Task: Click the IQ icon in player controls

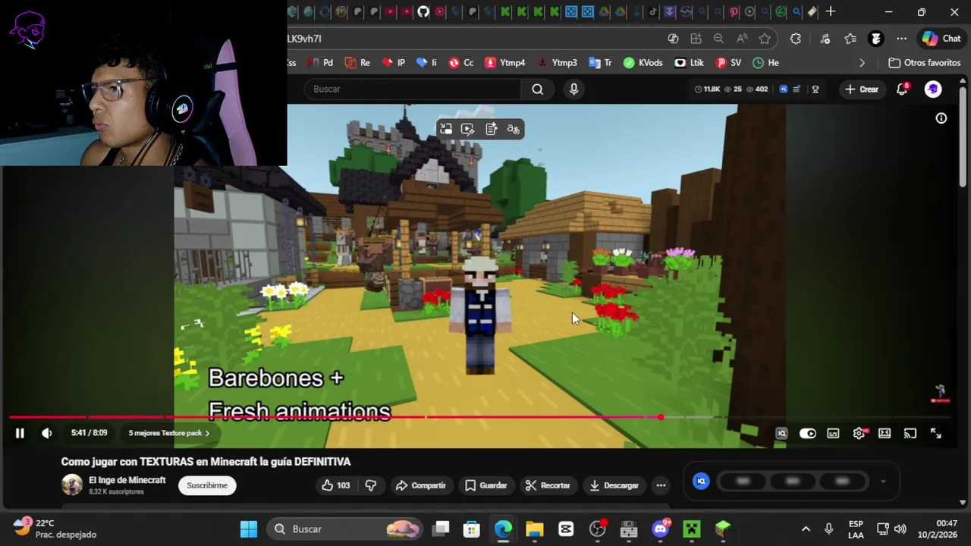Action: click(781, 434)
